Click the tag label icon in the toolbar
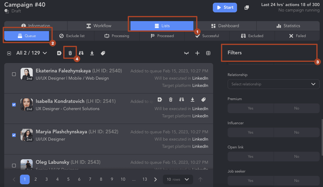Viewport: 323px width, 187px height. point(103,53)
